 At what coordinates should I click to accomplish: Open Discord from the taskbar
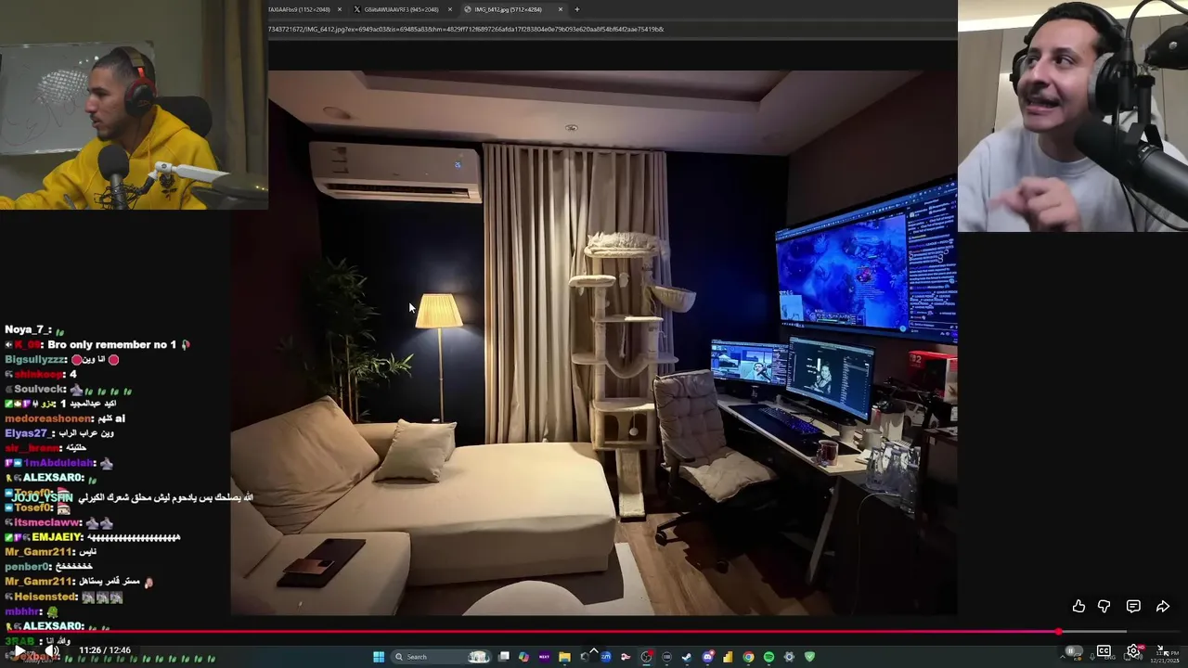[707, 657]
